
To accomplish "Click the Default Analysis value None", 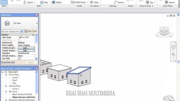I will pos(26,56).
